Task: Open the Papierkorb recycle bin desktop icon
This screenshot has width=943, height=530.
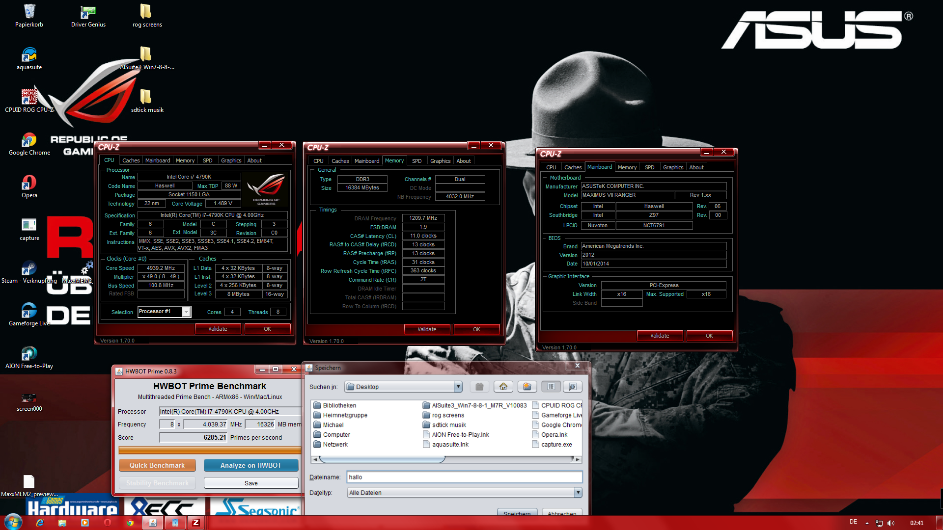Action: [29, 16]
